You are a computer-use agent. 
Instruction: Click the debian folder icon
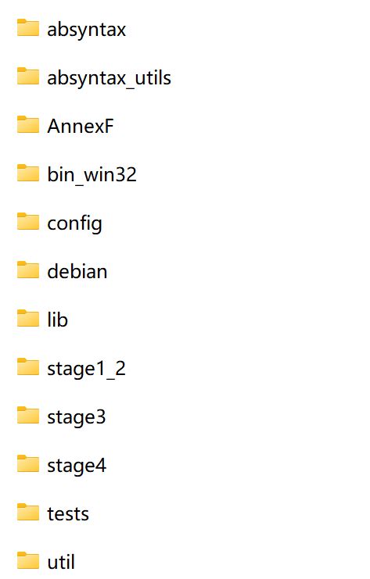tap(28, 270)
